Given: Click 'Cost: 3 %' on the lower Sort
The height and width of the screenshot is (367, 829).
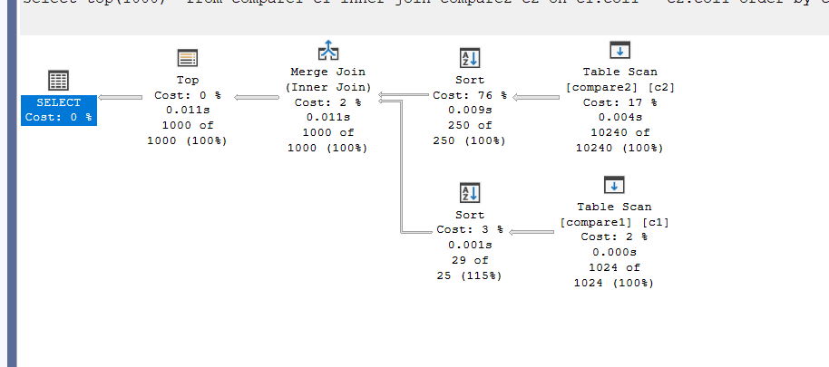Looking at the screenshot, I should 470,230.
